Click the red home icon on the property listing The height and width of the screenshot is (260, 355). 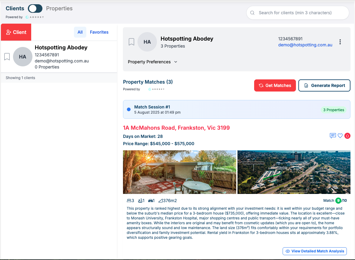(x=347, y=136)
